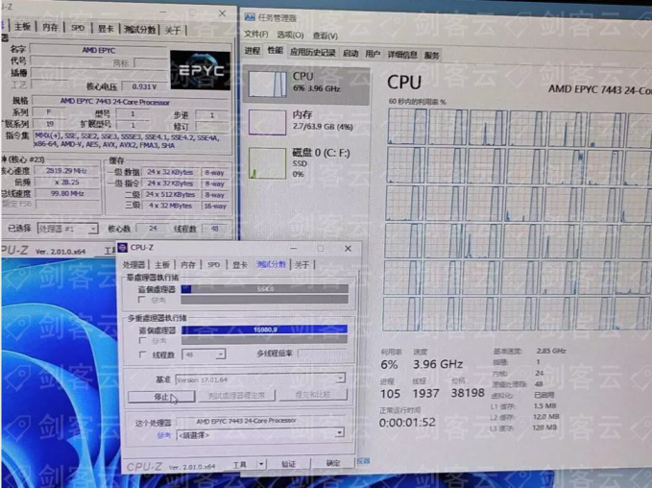Click the 核心电压 0.931 V value
Screen dimensions: 652x489
144,86
